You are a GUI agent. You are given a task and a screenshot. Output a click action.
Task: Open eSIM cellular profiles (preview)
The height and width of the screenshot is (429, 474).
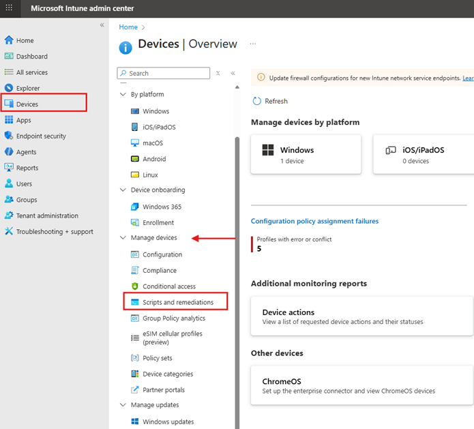coord(173,338)
